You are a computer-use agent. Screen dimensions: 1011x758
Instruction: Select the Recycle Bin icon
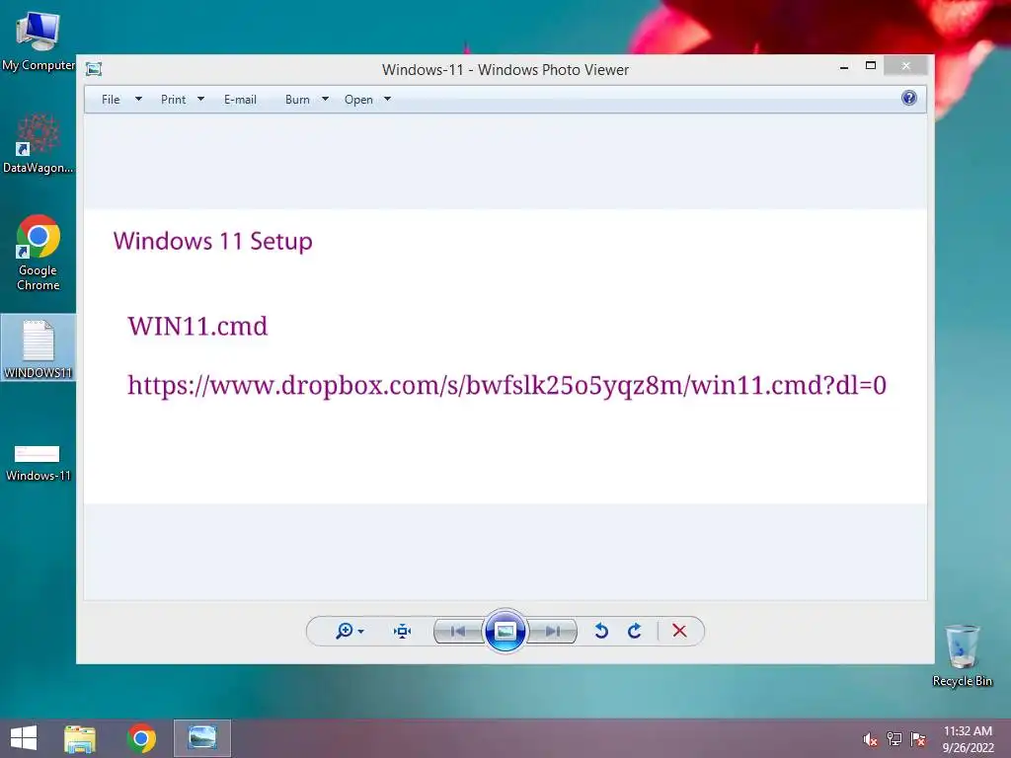coord(962,655)
